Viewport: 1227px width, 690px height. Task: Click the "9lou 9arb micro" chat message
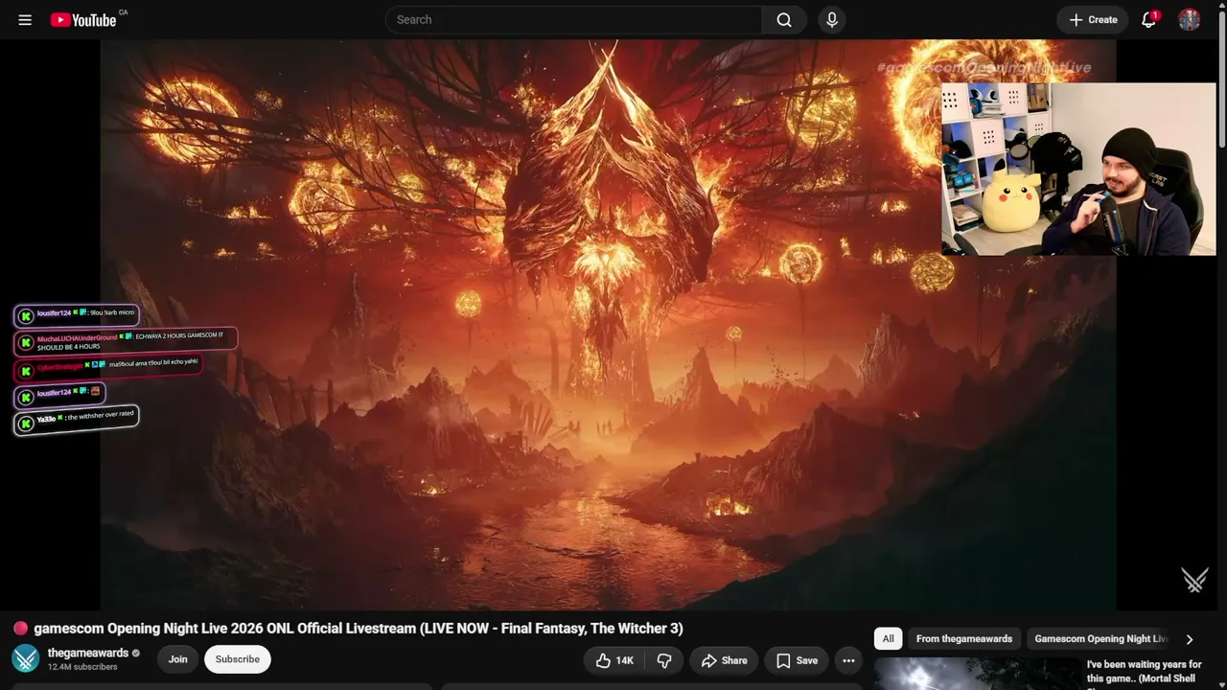click(77, 314)
